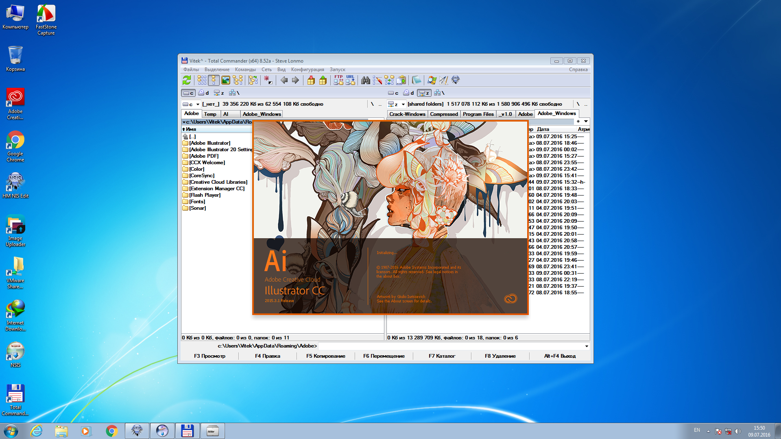The image size is (781, 439).
Task: Open command line history dropdown arrow
Action: pos(587,346)
